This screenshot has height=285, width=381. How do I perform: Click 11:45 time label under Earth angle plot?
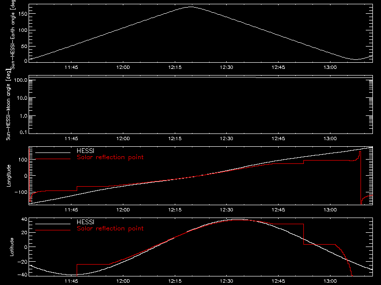point(71,67)
